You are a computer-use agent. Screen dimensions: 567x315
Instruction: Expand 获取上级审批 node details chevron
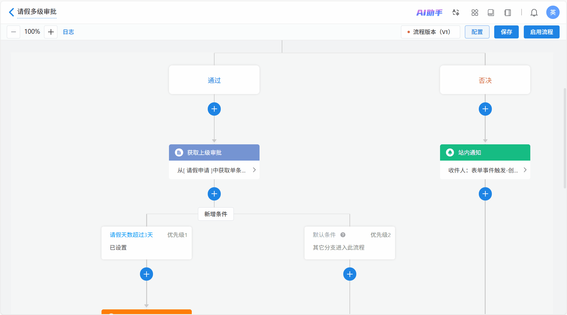(254, 170)
